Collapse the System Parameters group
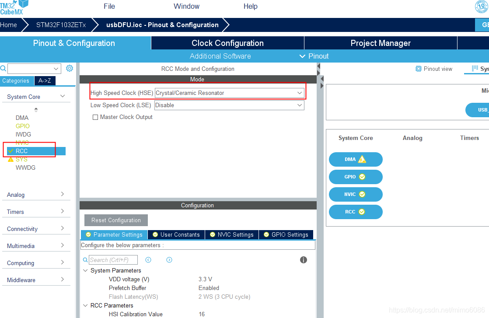489x318 pixels. tap(85, 270)
